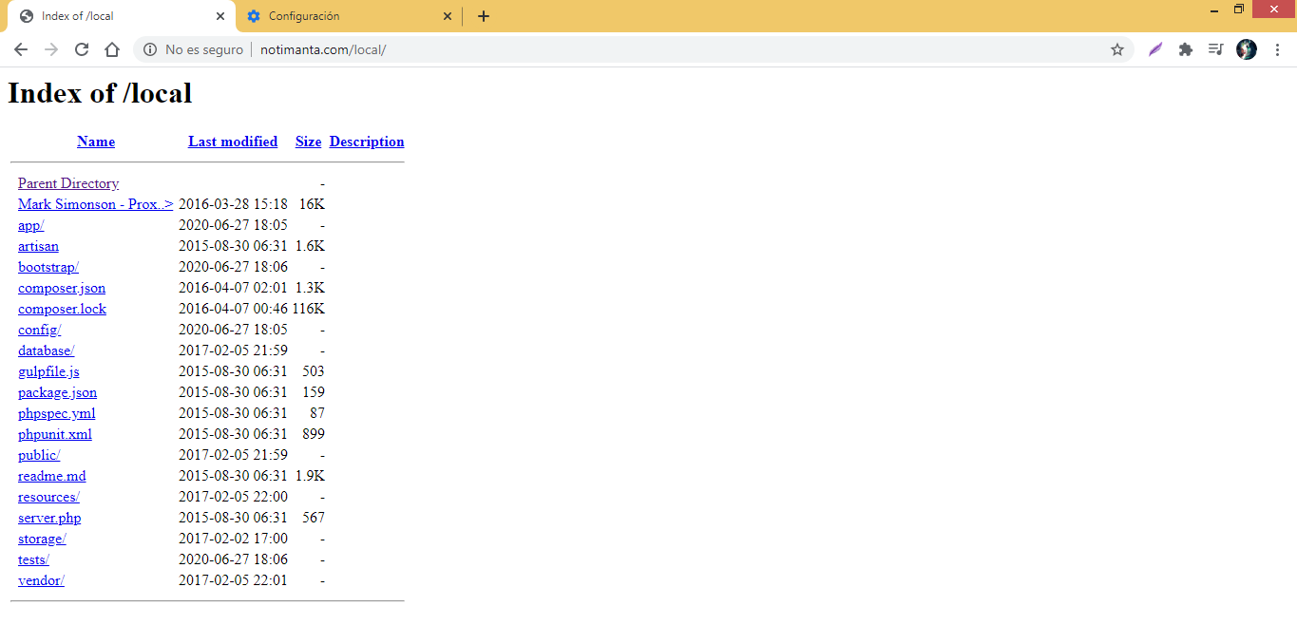
Task: Restore down the Chrome window
Action: coord(1239,9)
